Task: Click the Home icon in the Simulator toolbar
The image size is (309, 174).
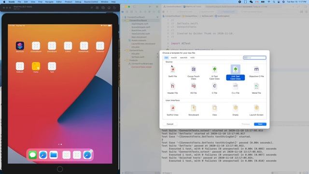Action: point(109,8)
